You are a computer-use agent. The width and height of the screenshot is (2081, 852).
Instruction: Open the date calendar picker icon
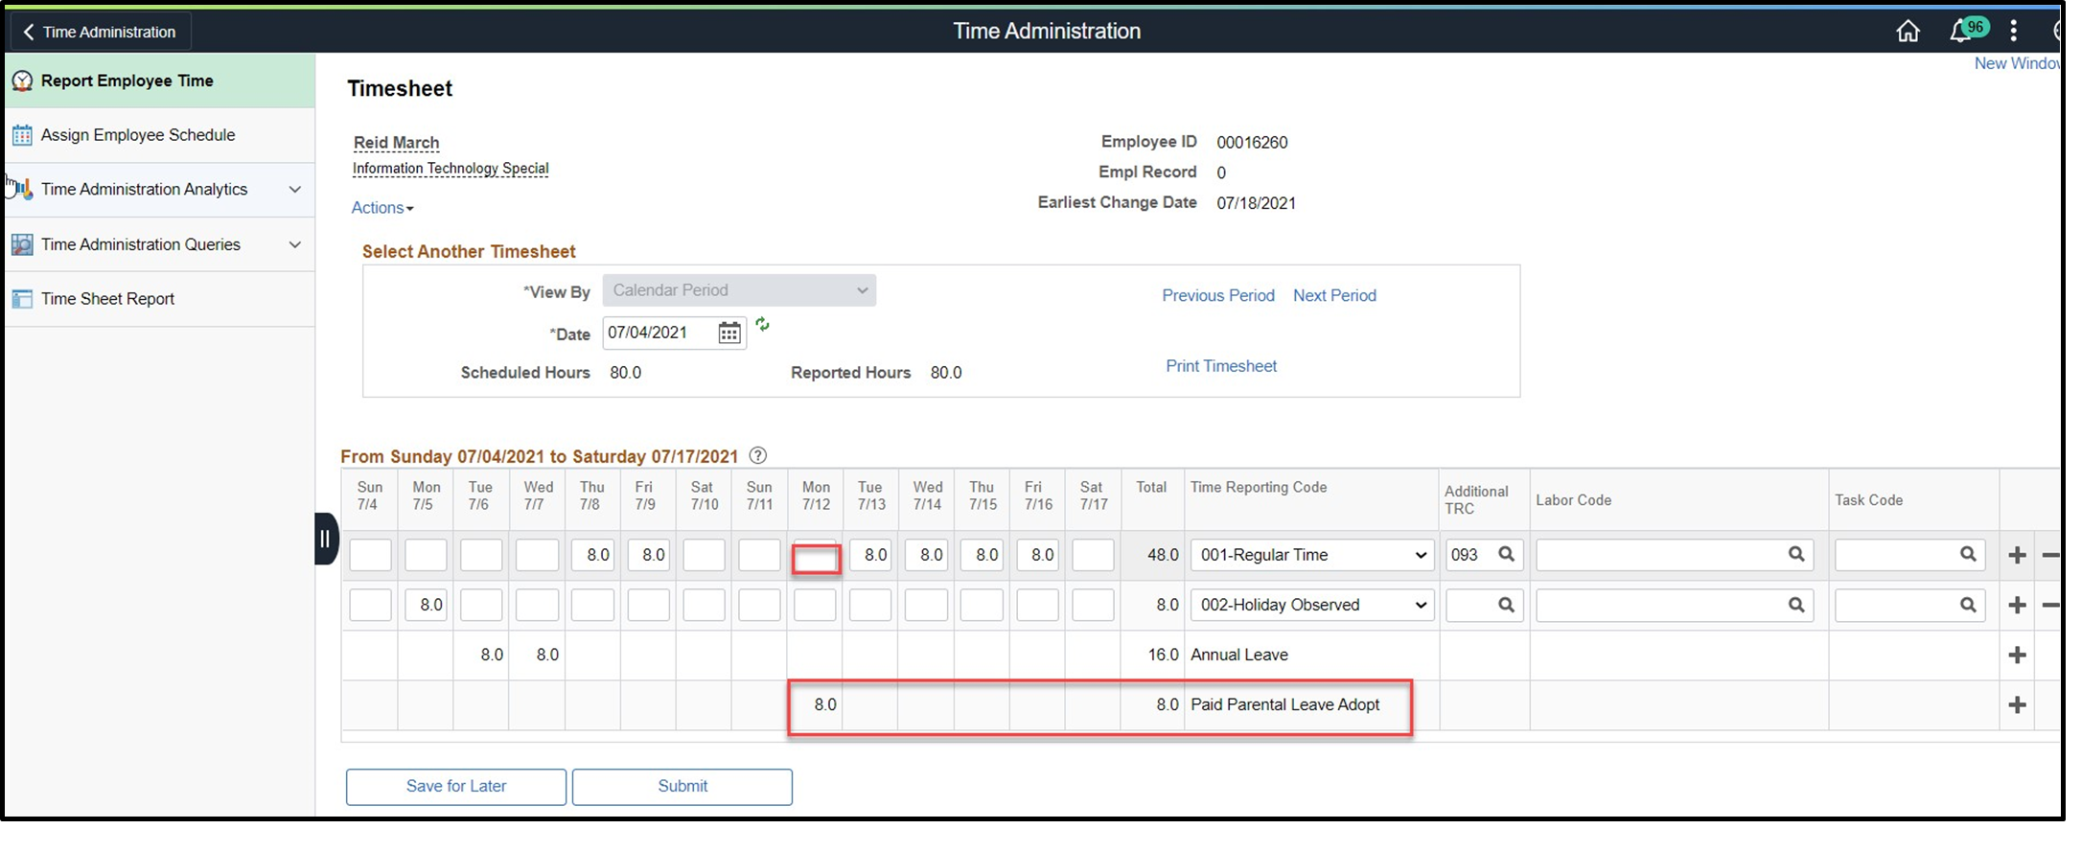click(x=729, y=333)
